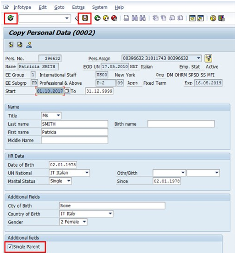Click the step field showing 09
Viewport: 237px width, 253px height.
[120, 83]
